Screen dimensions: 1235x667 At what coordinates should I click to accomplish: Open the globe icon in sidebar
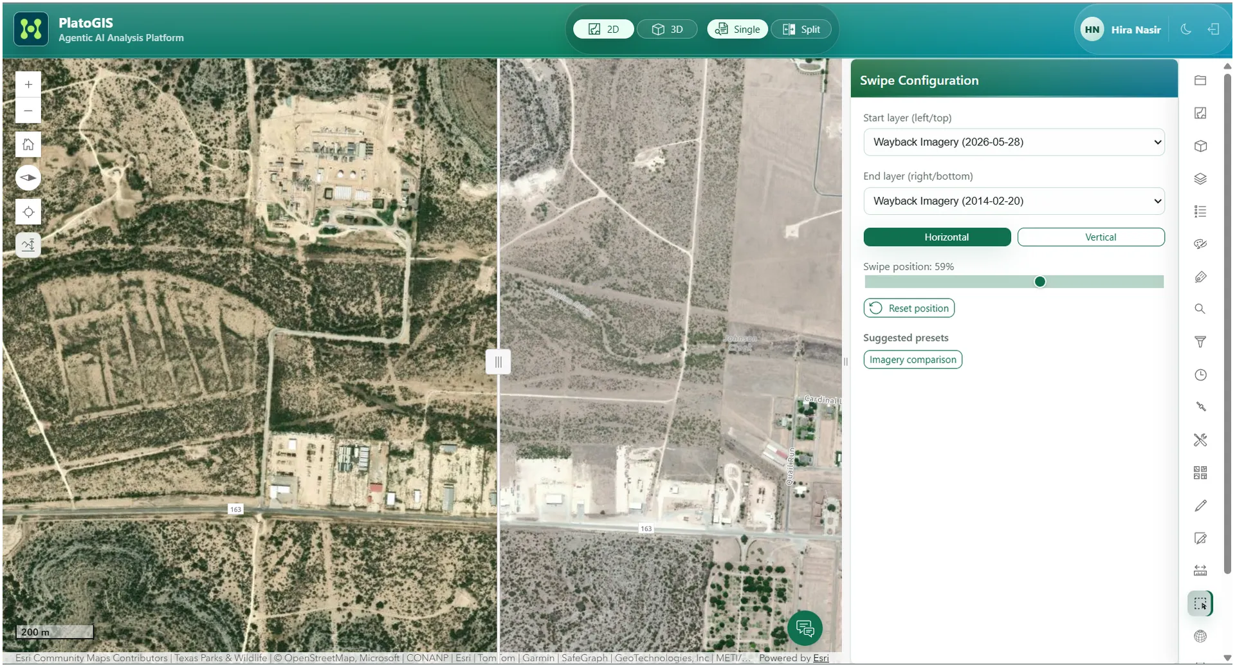tap(1200, 636)
